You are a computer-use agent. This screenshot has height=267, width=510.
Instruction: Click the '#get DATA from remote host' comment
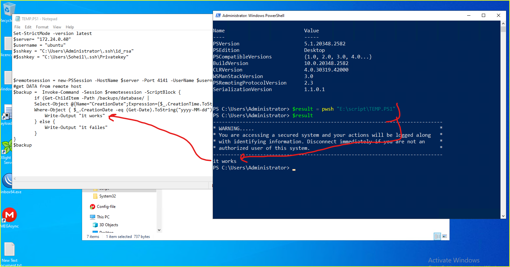(47, 86)
